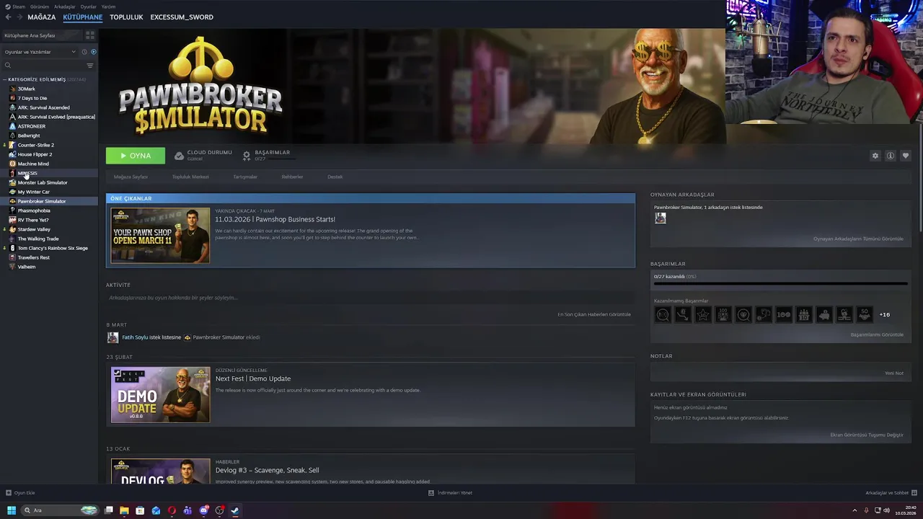Click Ekran Görüntüsü Tuşunu Değiştir

pos(867,435)
